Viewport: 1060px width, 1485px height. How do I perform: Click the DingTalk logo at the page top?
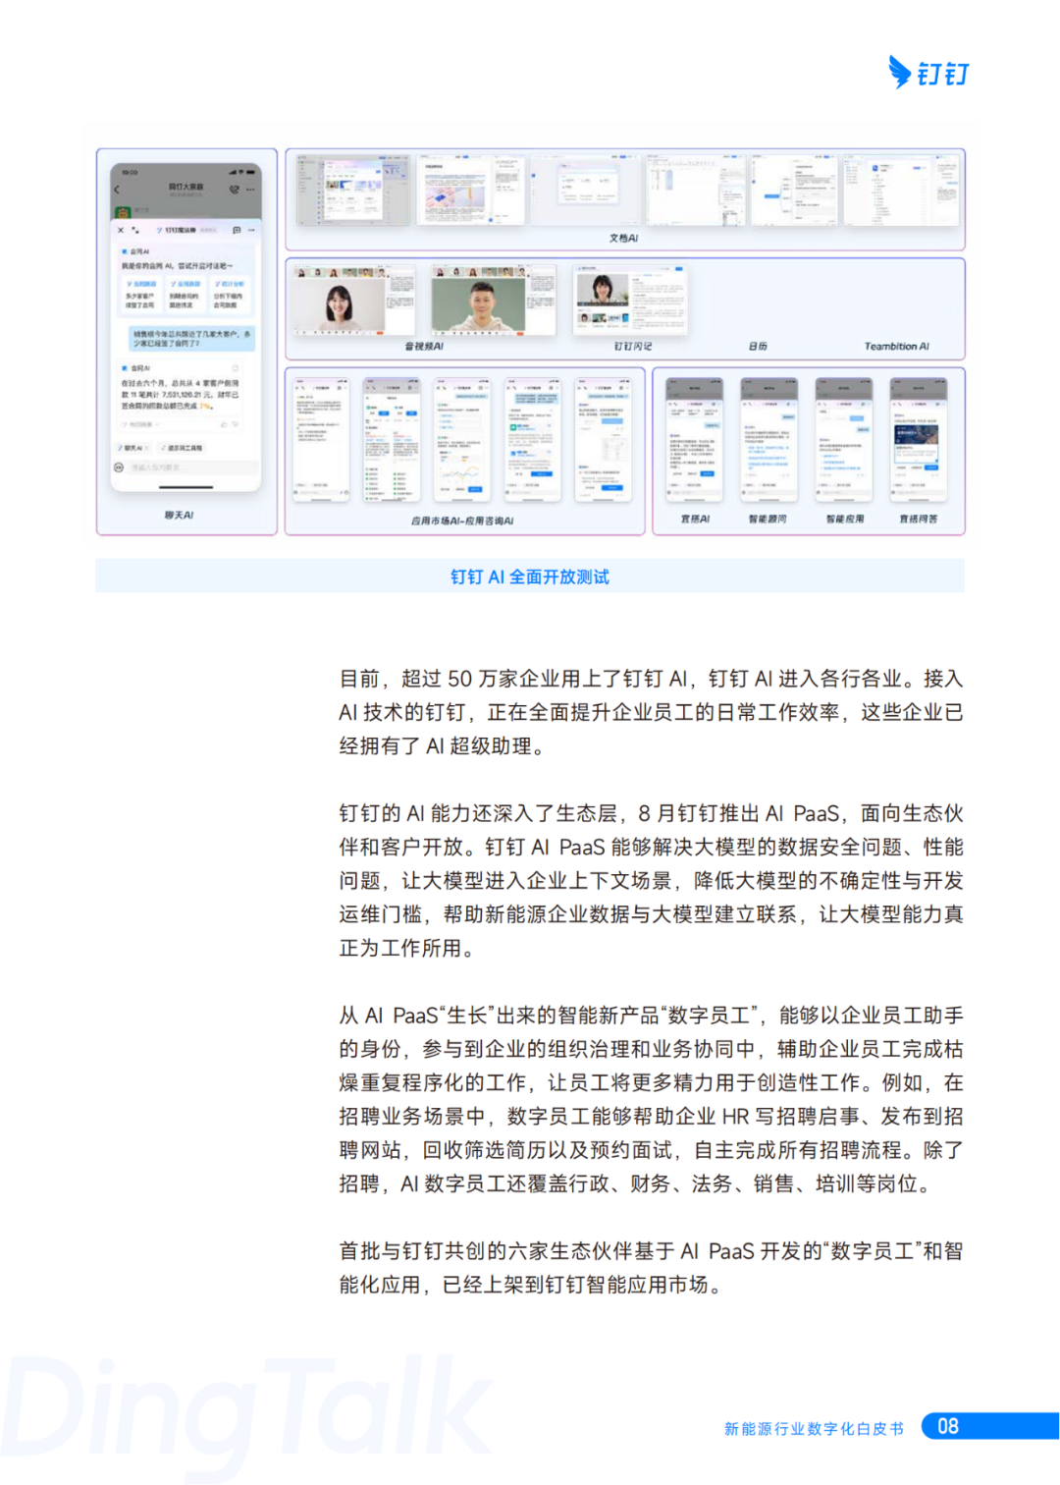(x=928, y=73)
